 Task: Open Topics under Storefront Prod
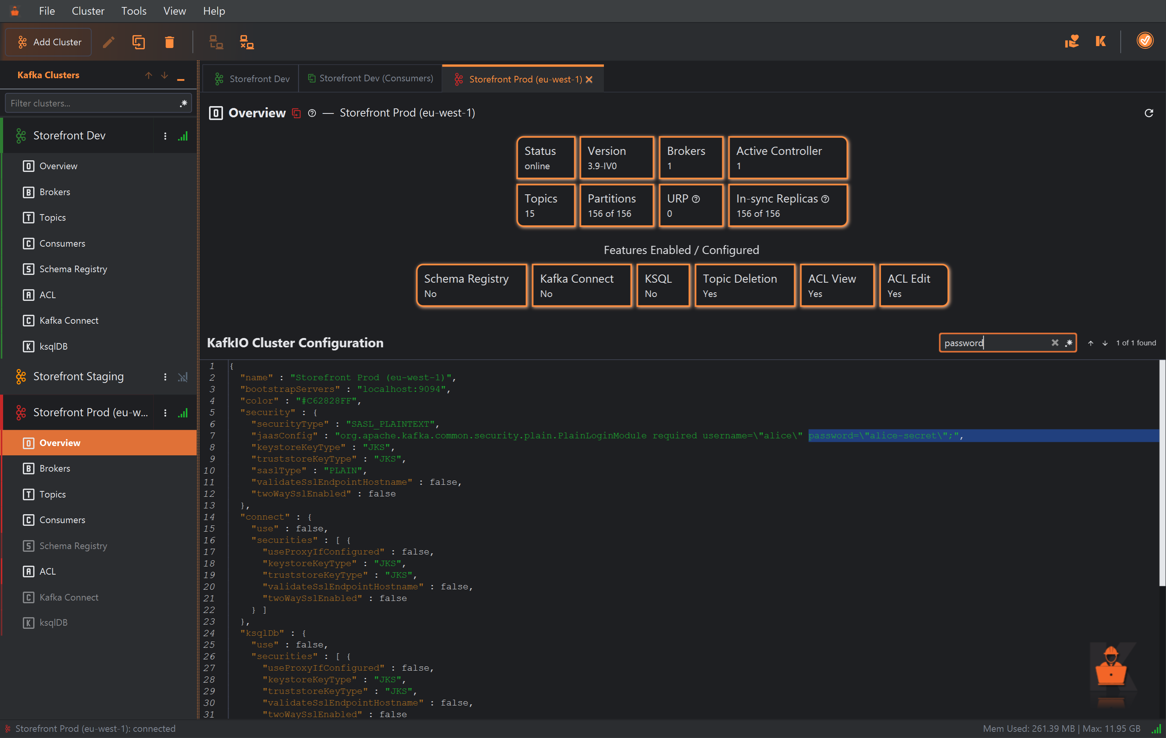(x=52, y=494)
